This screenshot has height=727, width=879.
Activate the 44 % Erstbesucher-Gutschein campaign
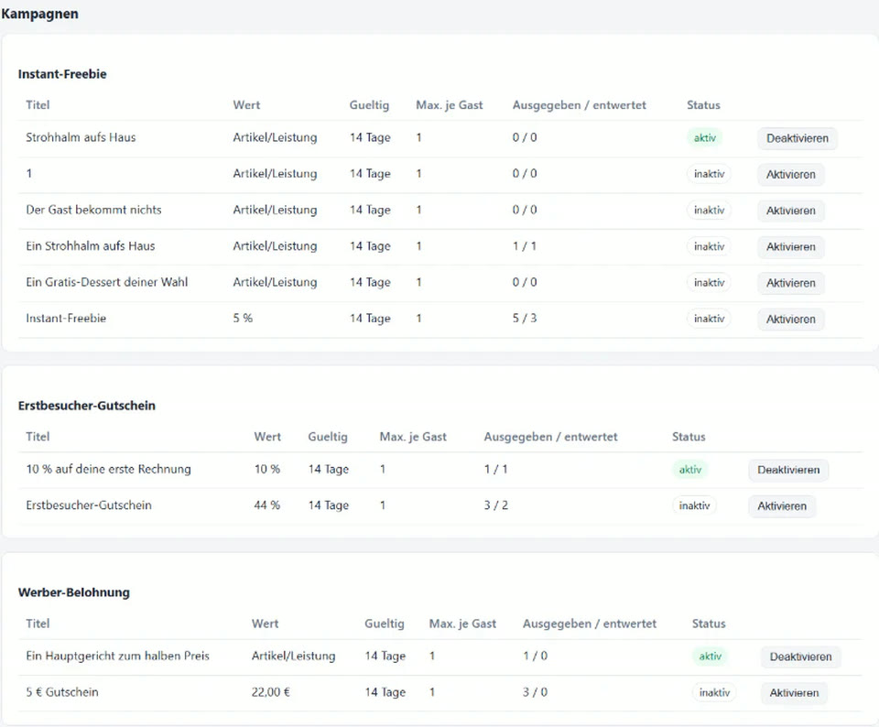(x=781, y=506)
